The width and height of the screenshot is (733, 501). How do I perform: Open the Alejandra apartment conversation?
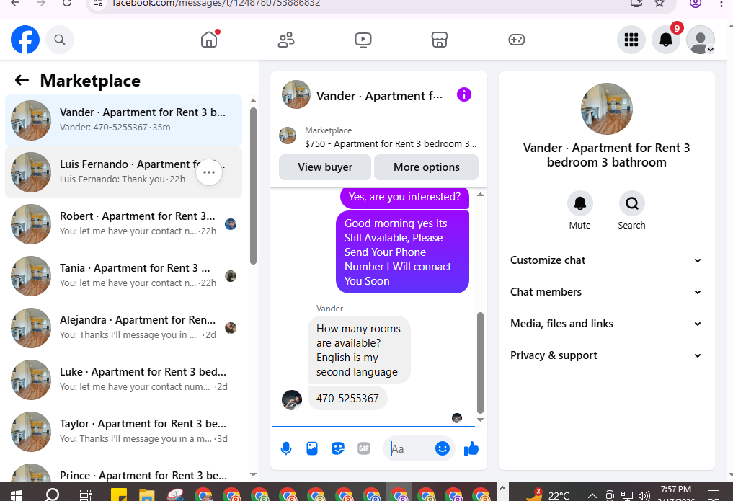pyautogui.click(x=123, y=327)
